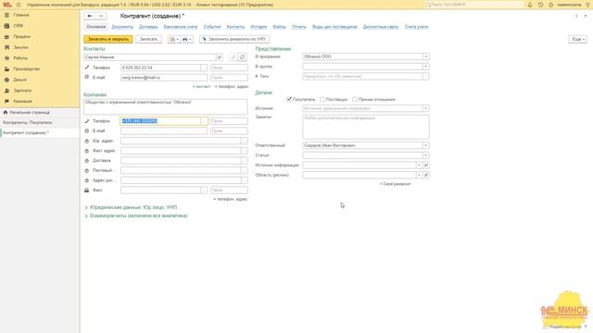Click the search field in title bar

pos(473,5)
